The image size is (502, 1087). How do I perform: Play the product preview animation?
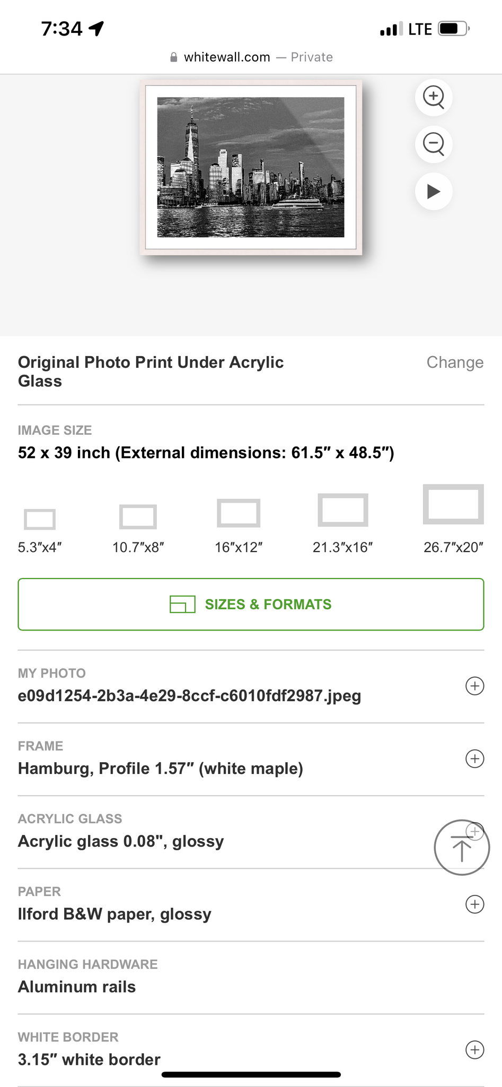point(434,191)
